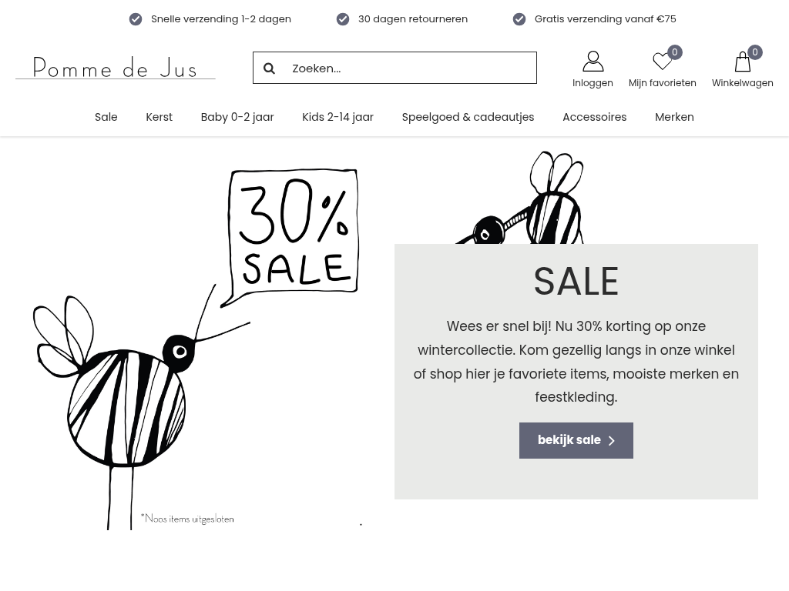This screenshot has width=789, height=591.
Task: Open the Winkelwagen shopping bag icon
Action: click(x=742, y=62)
